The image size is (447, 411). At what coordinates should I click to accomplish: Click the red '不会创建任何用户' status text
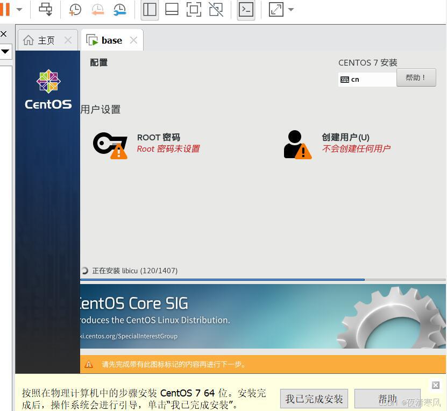point(356,148)
